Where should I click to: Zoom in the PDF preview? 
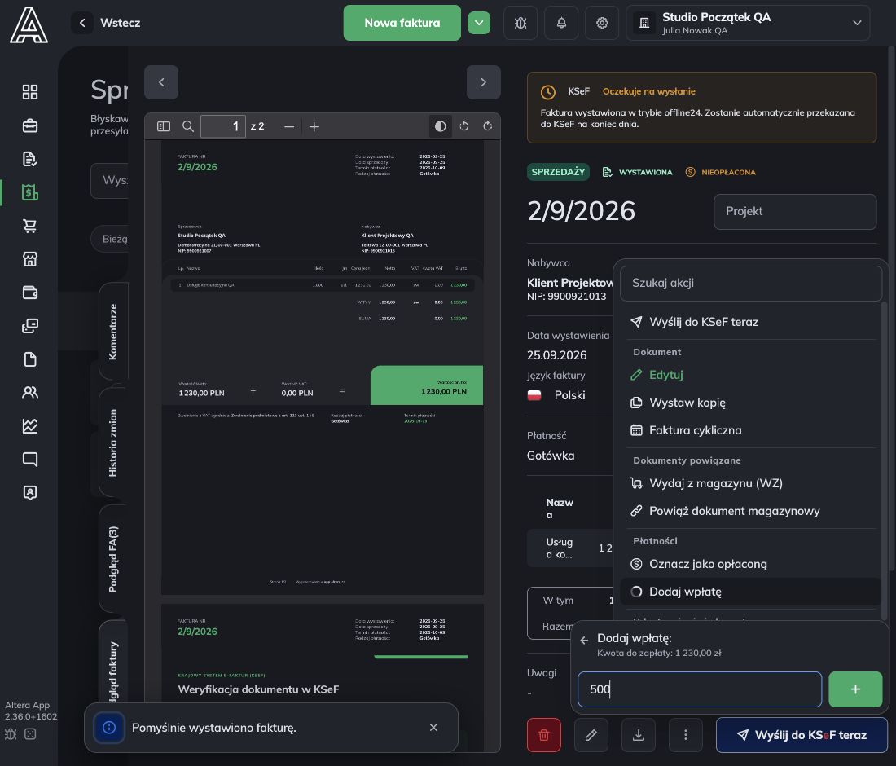click(314, 126)
